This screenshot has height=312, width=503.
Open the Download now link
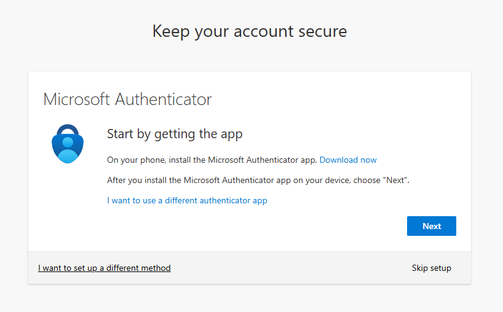pos(348,160)
